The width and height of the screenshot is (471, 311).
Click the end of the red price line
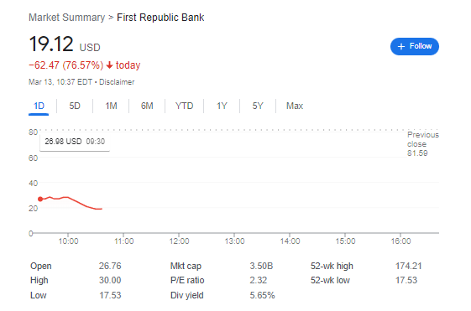pyautogui.click(x=102, y=209)
